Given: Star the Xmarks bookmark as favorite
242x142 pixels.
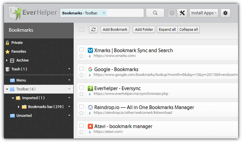Looking at the screenshot, I should coord(82,56).
